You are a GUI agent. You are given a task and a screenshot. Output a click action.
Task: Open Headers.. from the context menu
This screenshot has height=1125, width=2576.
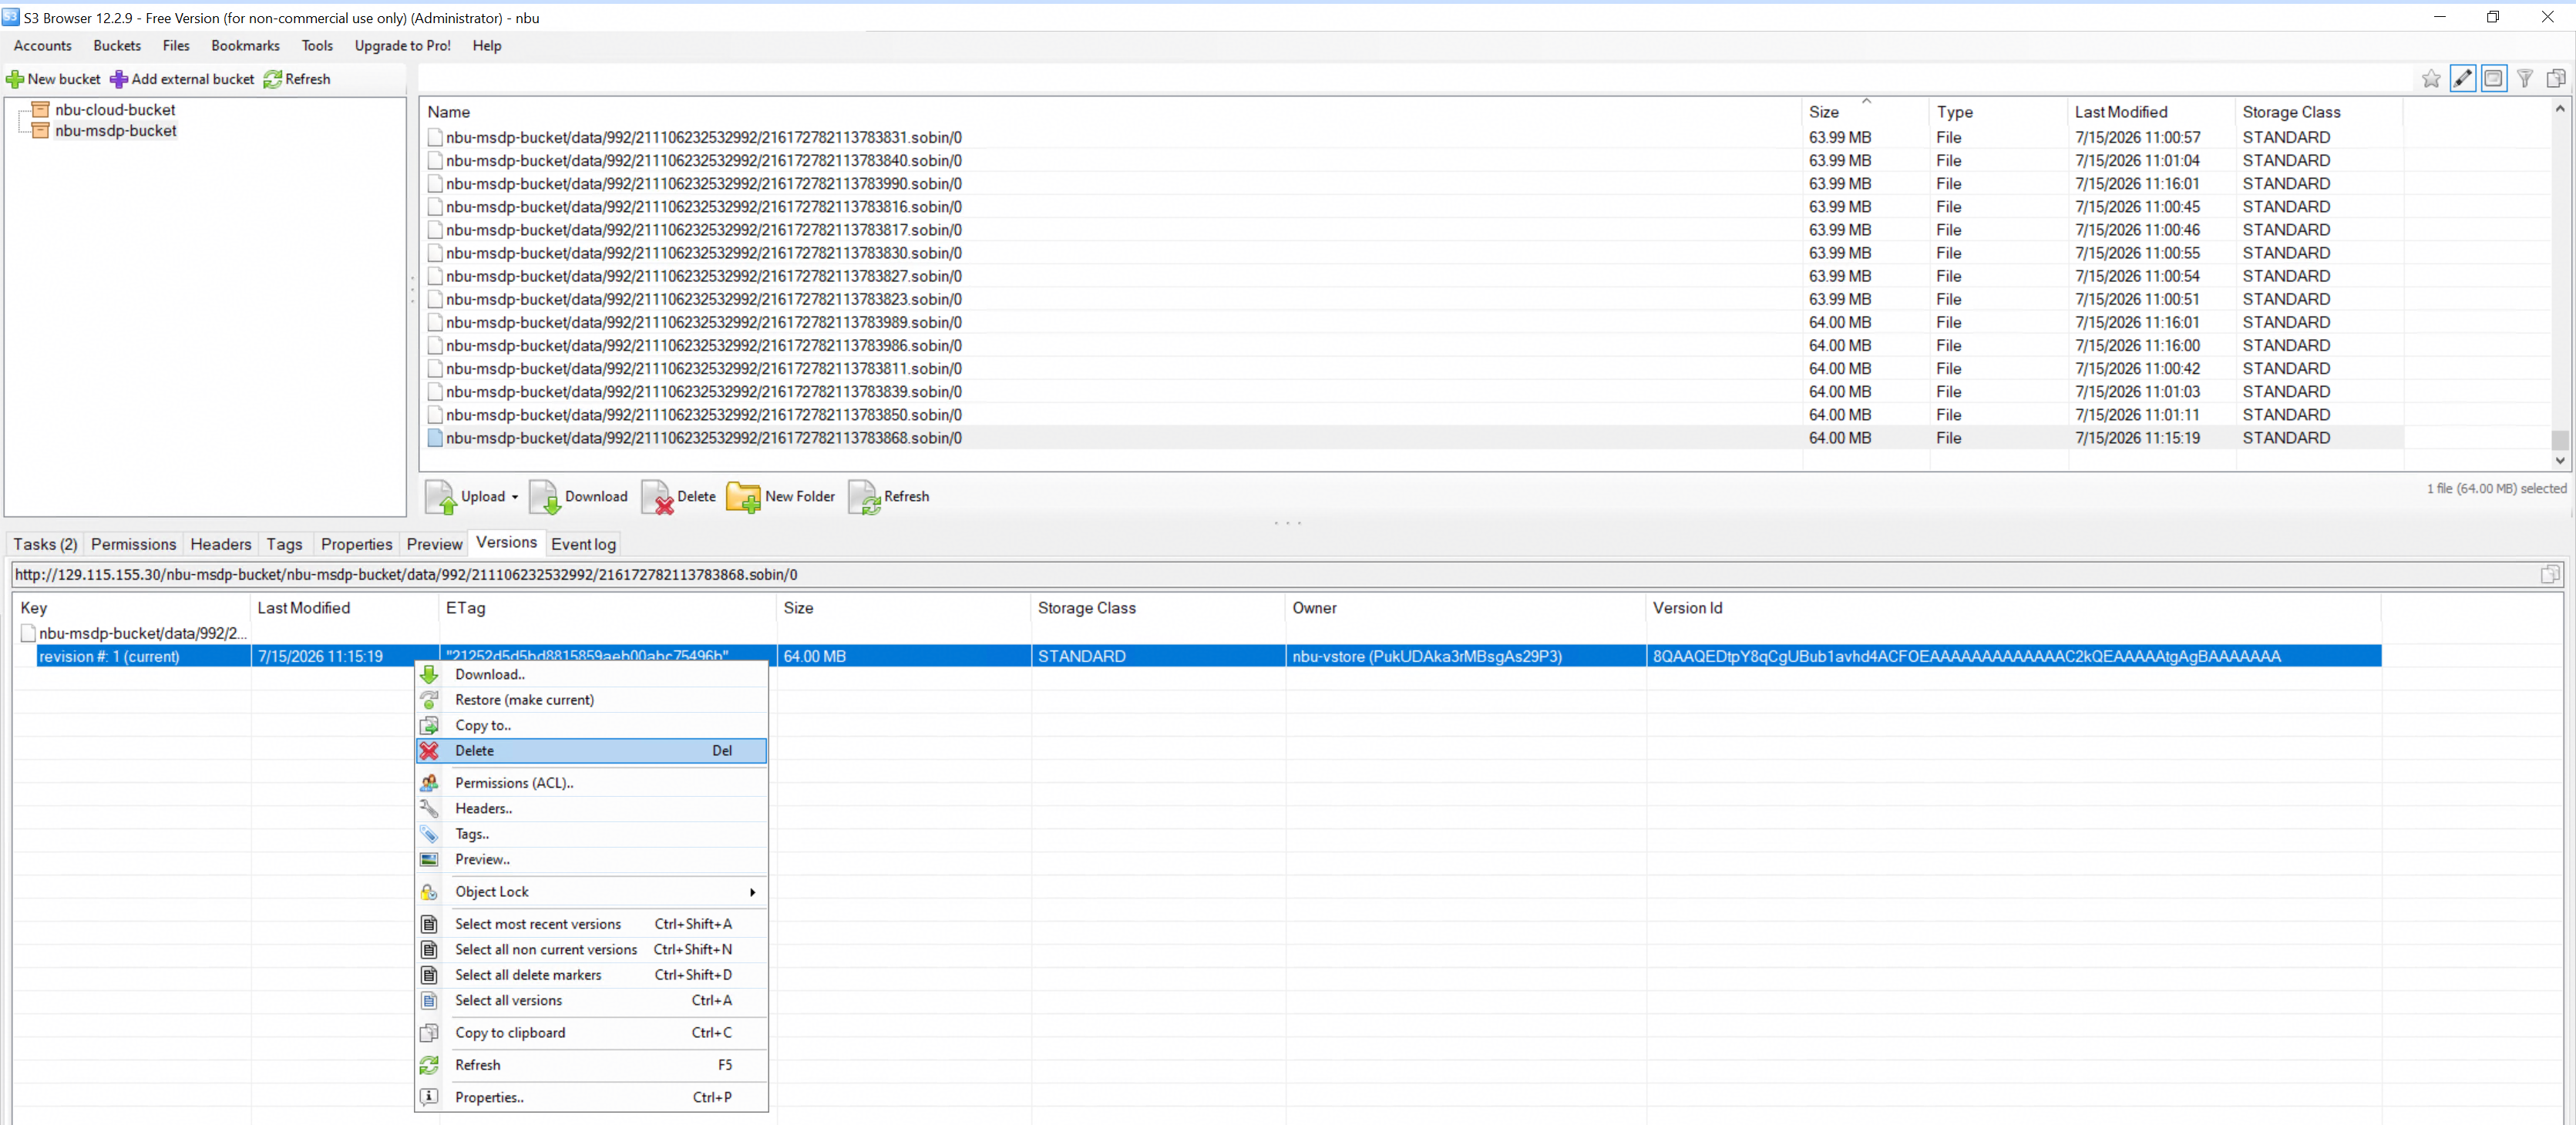coord(592,809)
